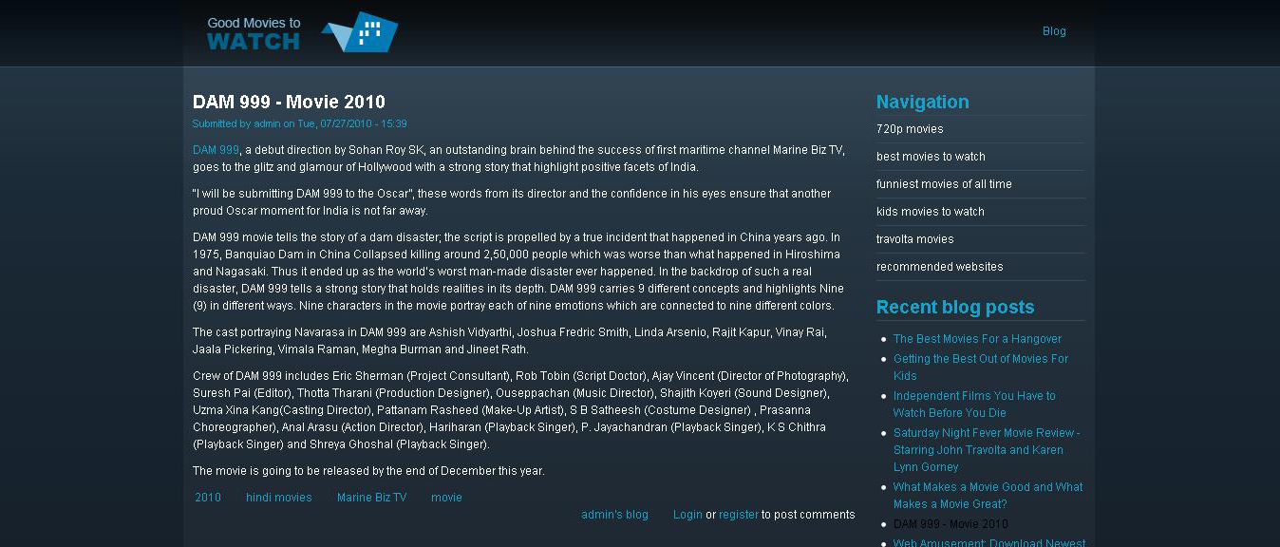Image resolution: width=1280 pixels, height=547 pixels.
Task: Read The Best Movies For a Hangover
Action: pos(977,339)
